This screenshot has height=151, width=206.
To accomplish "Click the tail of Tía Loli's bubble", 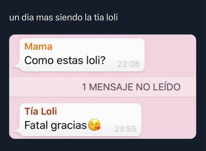I will [17, 131].
